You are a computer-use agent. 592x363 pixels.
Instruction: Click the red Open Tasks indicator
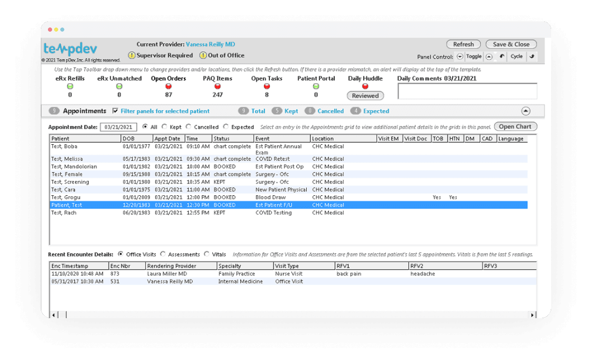point(267,87)
